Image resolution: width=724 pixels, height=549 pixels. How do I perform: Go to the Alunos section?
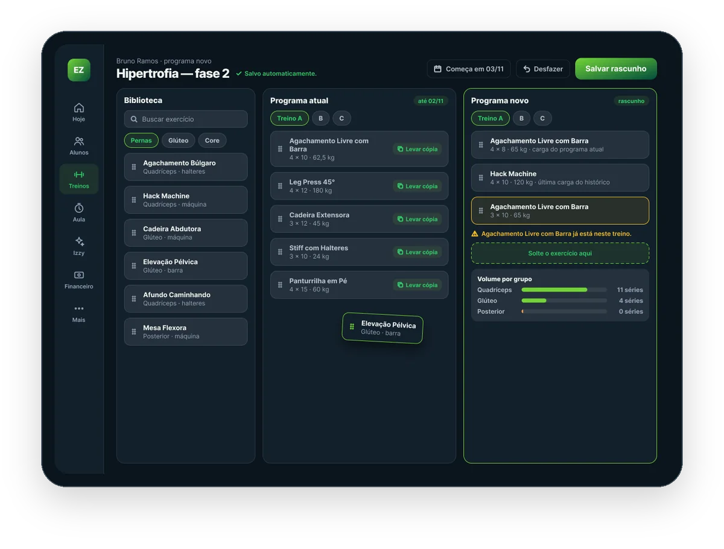pyautogui.click(x=79, y=145)
